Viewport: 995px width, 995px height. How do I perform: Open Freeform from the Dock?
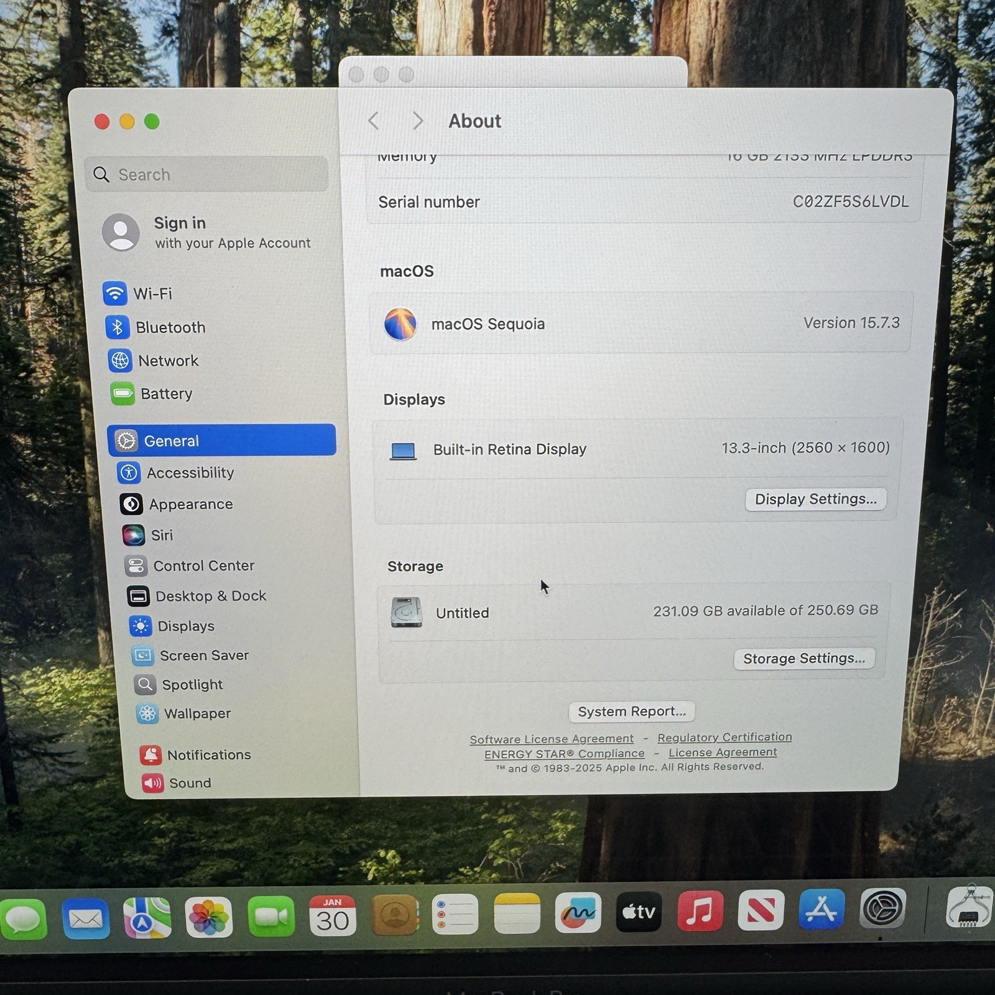[578, 913]
